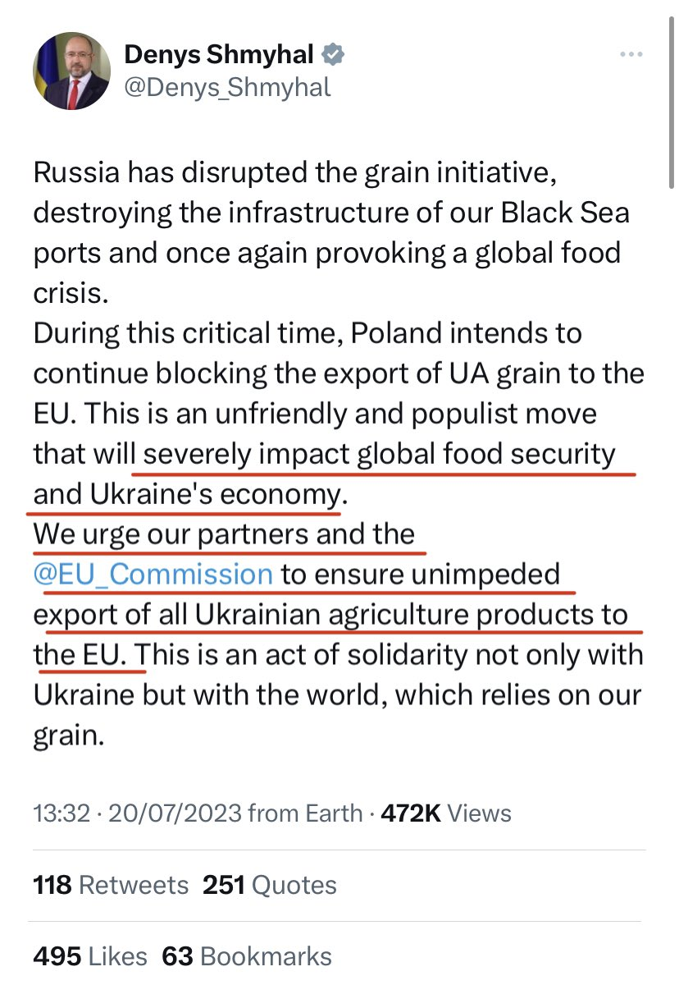Click the "from Earth" location label
679x985 pixels.
(305, 813)
